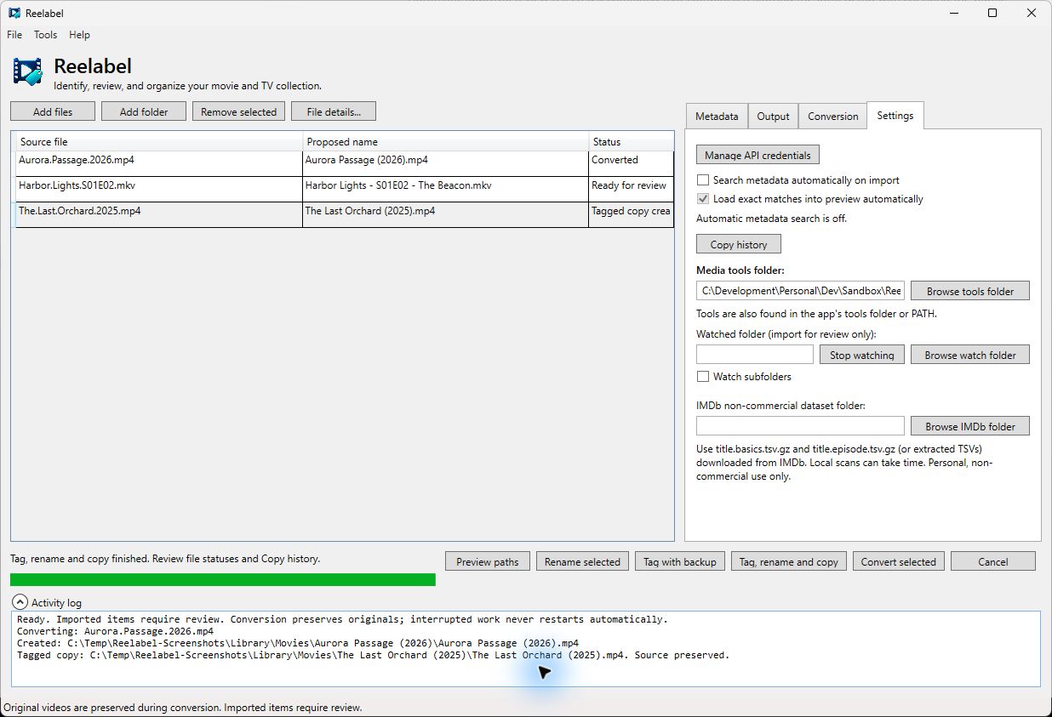Collapse the Activity log expander
This screenshot has height=717, width=1052.
coord(20,602)
